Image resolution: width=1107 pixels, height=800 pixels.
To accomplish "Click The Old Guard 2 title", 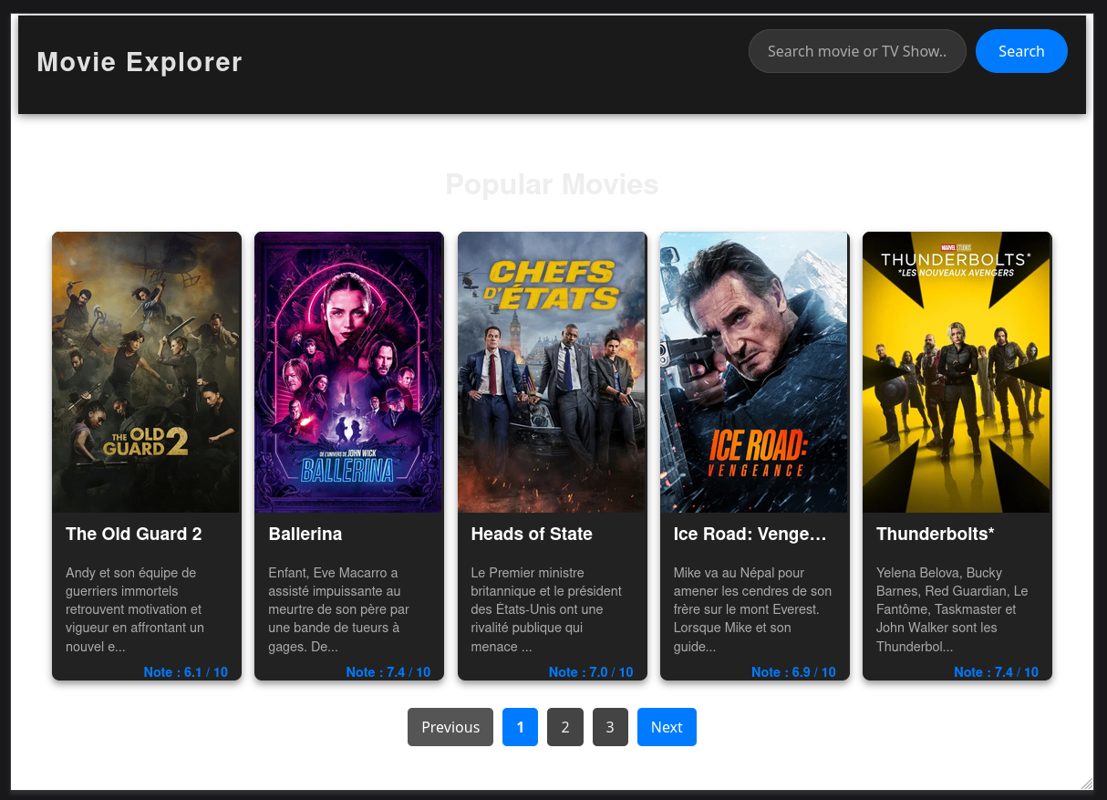I will pos(133,534).
